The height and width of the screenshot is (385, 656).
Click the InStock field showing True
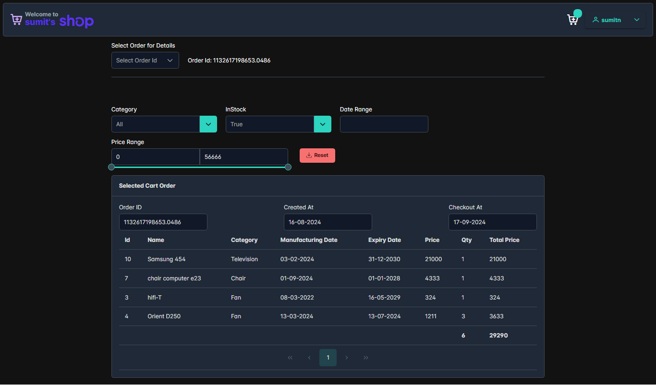270,124
